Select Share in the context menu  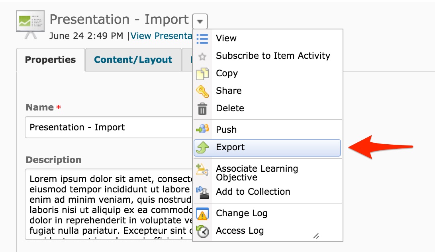pos(229,91)
